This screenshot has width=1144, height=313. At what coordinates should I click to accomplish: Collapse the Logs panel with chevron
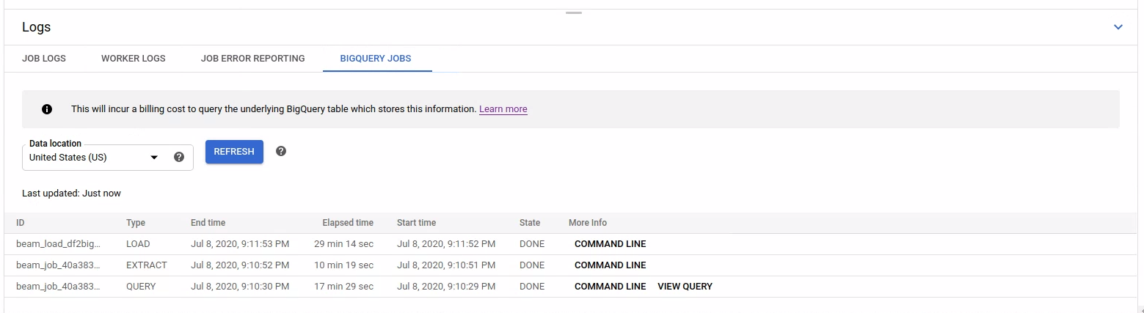(1118, 27)
